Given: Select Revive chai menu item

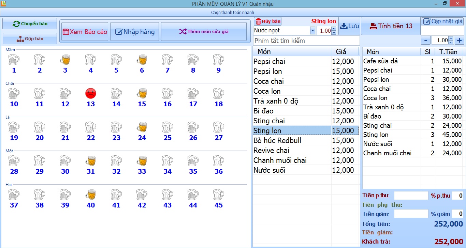Looking at the screenshot, I should click(306, 151).
